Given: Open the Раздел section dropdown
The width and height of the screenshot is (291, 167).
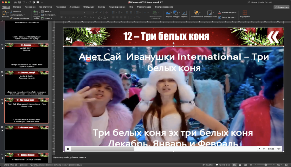Looking at the screenshot, I should [47, 18].
